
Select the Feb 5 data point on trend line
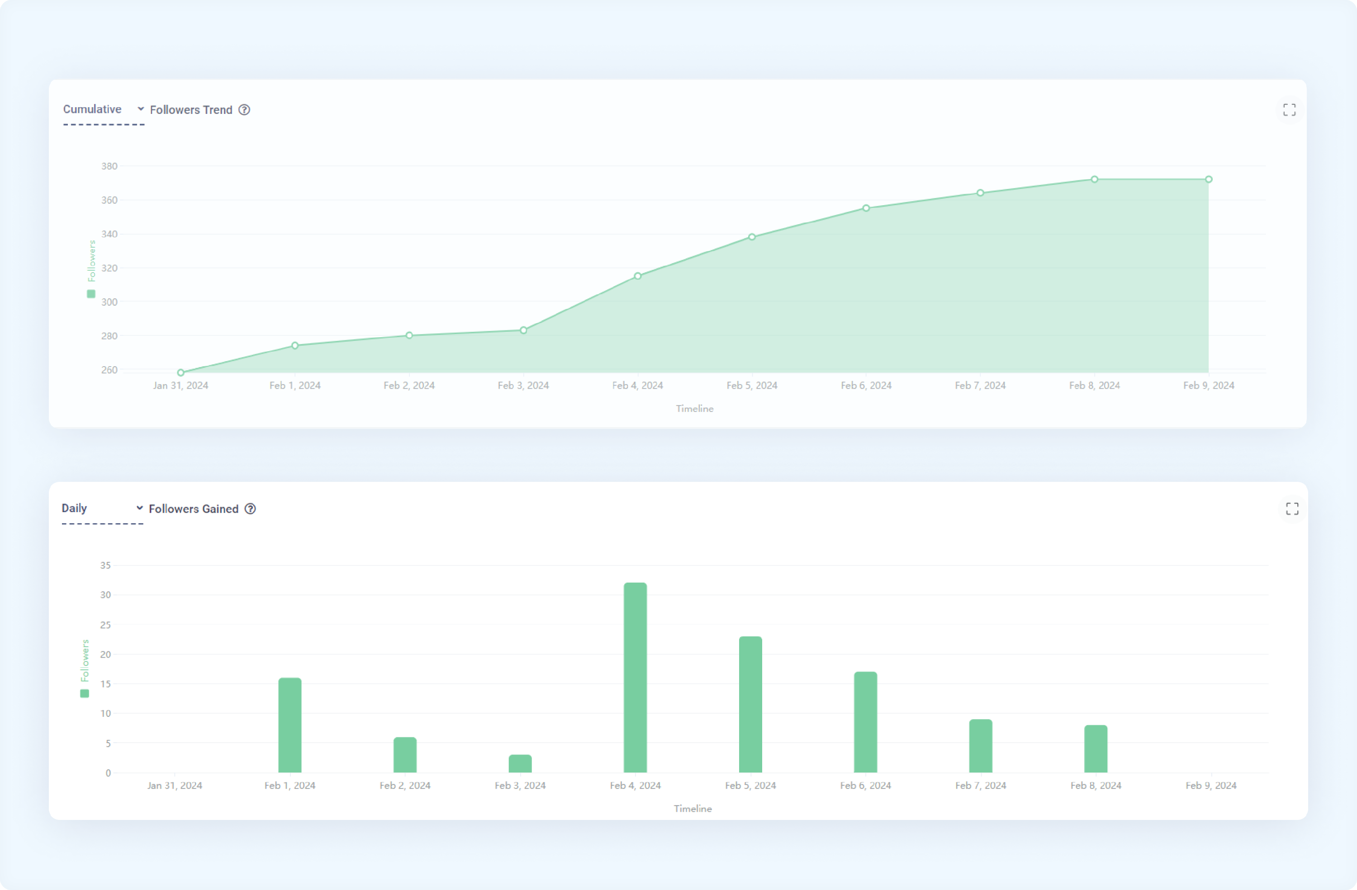tap(752, 236)
